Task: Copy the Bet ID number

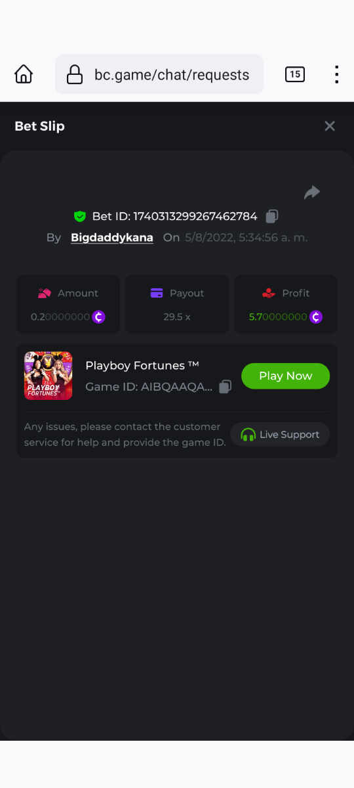Action: tap(272, 216)
